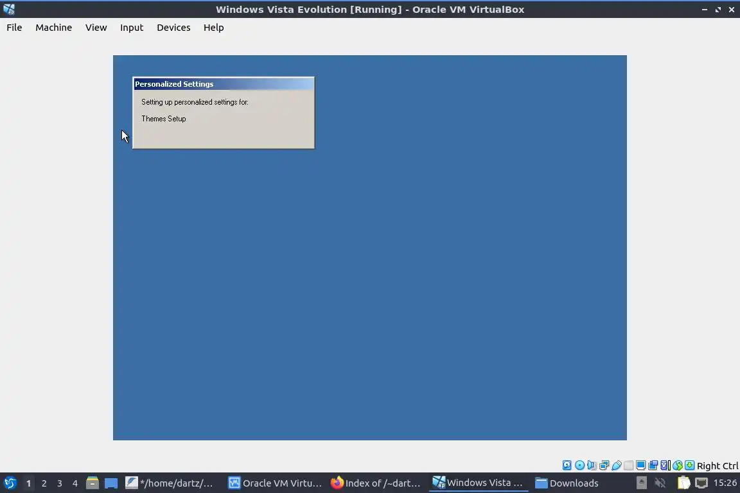Click the 15:26 panel clock
Image resolution: width=740 pixels, height=493 pixels.
(725, 483)
